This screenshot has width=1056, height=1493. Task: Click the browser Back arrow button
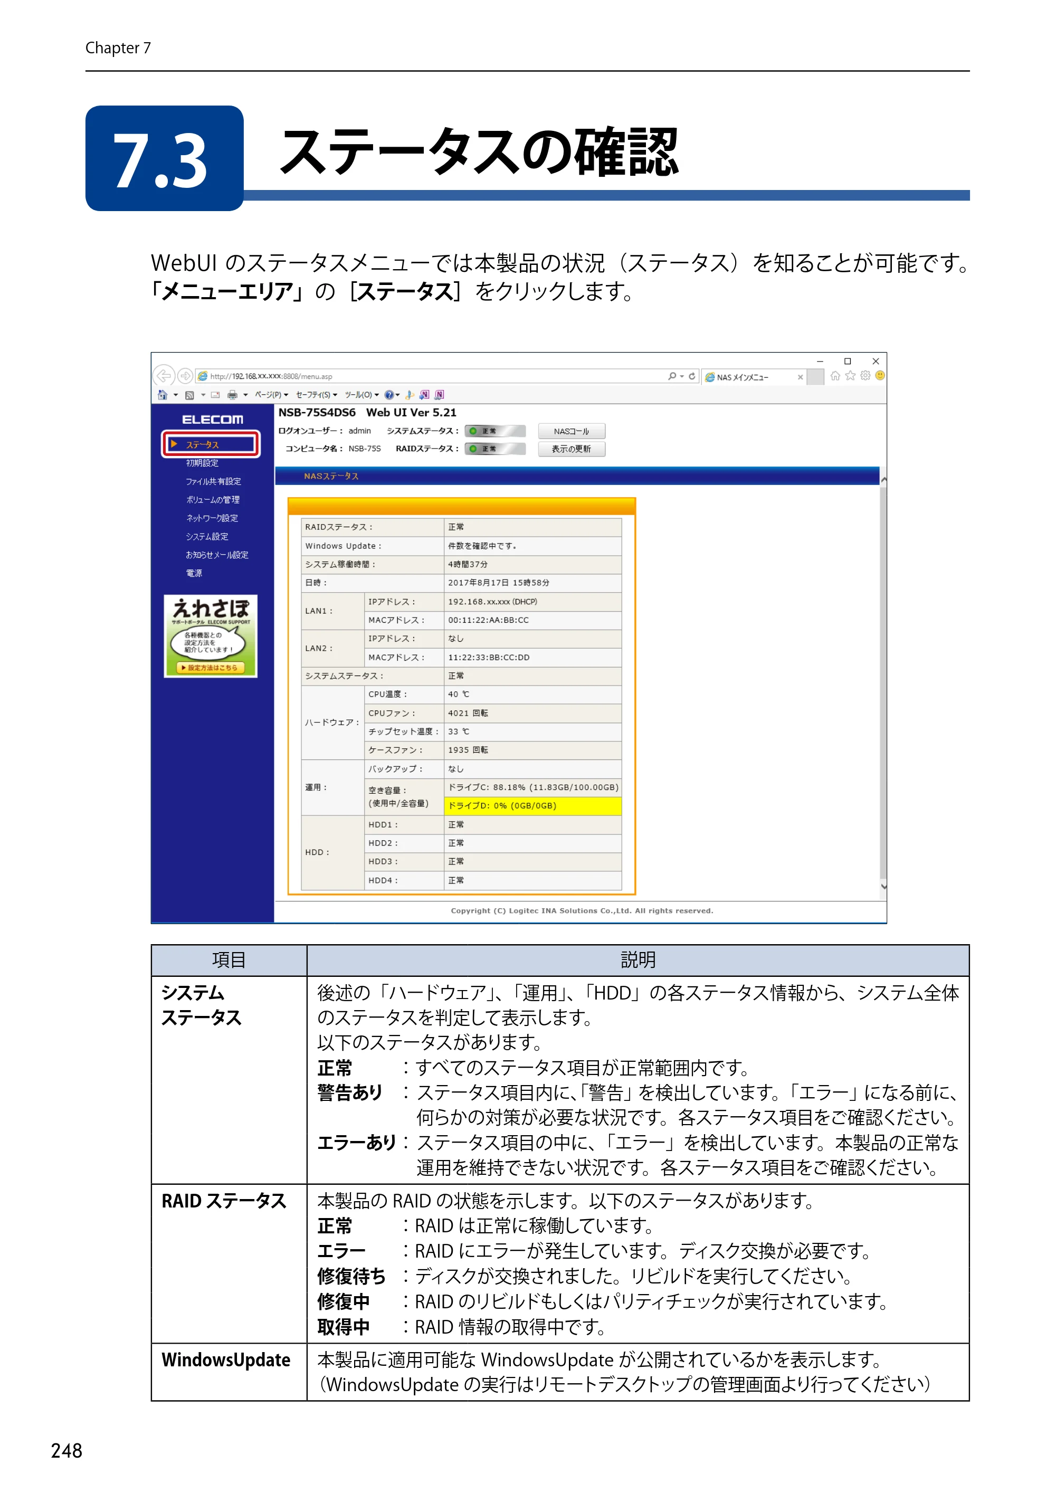(x=164, y=376)
